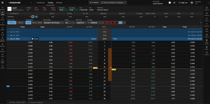This screenshot has height=104, width=210.
Task: Toggle the Short strategy direction button
Action: tap(107, 23)
